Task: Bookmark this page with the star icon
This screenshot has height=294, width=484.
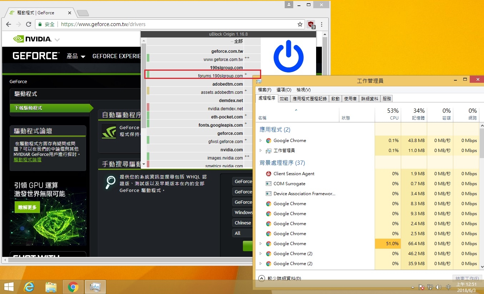Action: pos(300,25)
